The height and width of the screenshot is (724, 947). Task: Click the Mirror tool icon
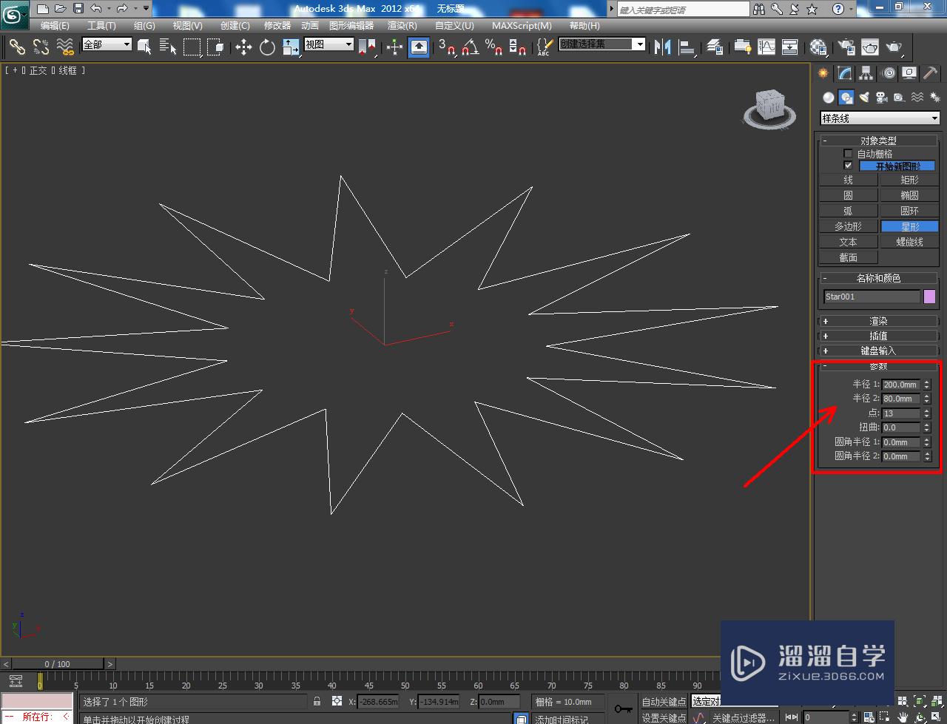(x=662, y=47)
